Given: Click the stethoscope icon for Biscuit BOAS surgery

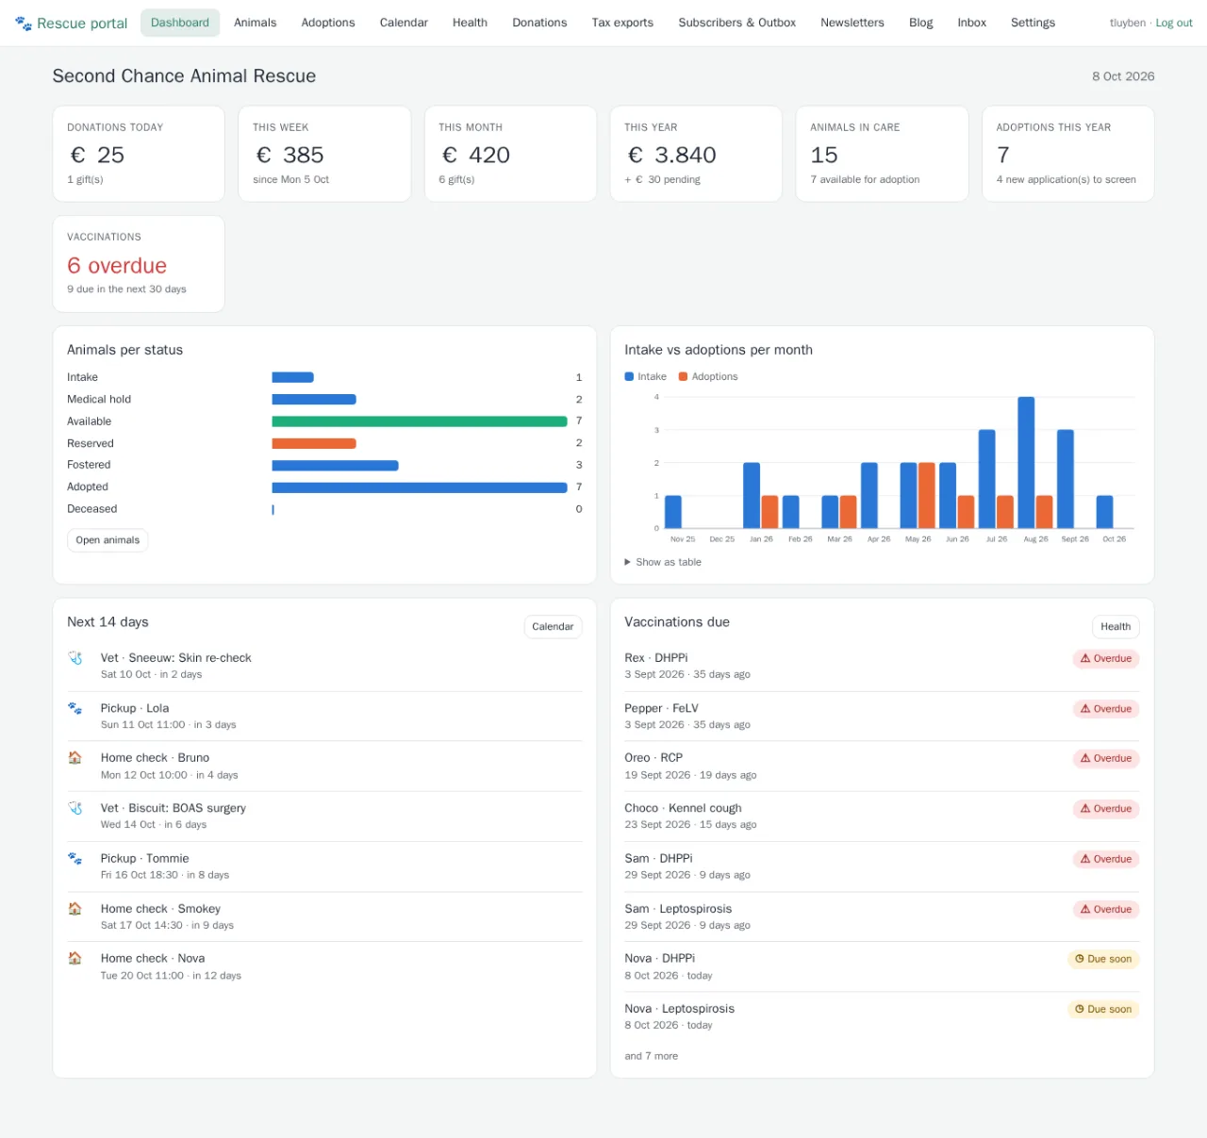Looking at the screenshot, I should pos(75,808).
